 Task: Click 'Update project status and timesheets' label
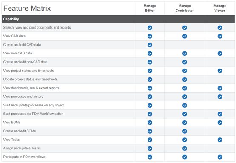[30, 79]
